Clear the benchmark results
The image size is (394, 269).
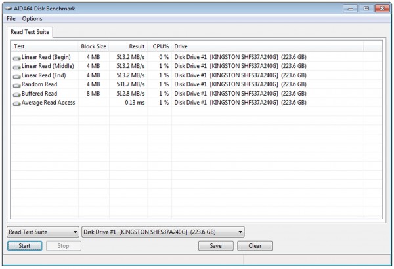255,246
